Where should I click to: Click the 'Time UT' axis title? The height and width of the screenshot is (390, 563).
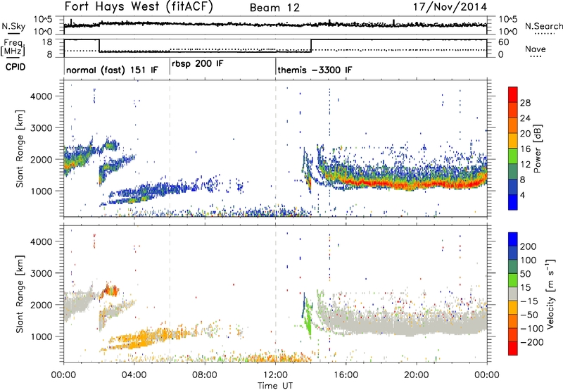275,385
